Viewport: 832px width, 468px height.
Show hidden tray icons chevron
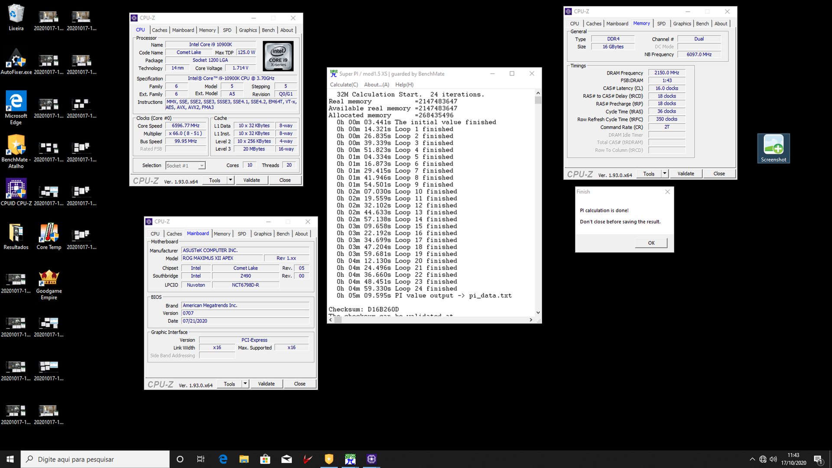[752, 459]
